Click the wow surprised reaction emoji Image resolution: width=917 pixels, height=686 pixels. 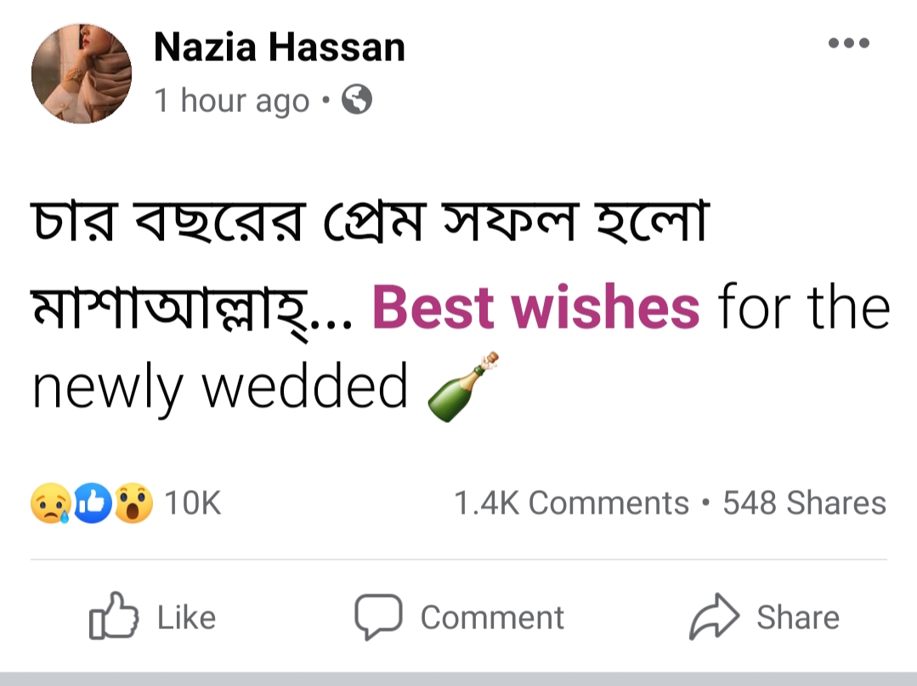tap(133, 503)
